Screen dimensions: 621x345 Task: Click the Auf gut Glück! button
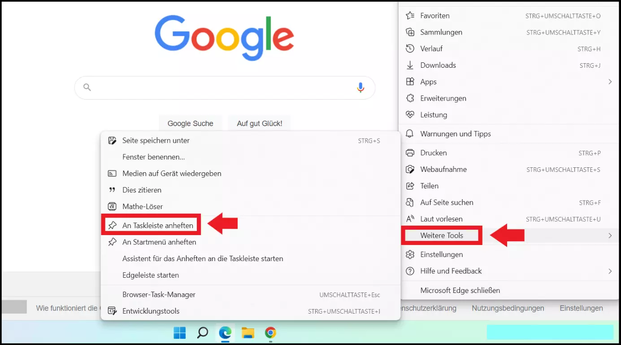click(x=260, y=123)
